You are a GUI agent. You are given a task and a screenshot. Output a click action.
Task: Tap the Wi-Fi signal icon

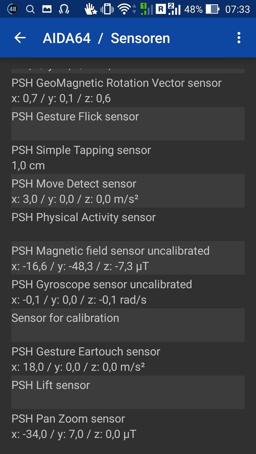pos(124,9)
